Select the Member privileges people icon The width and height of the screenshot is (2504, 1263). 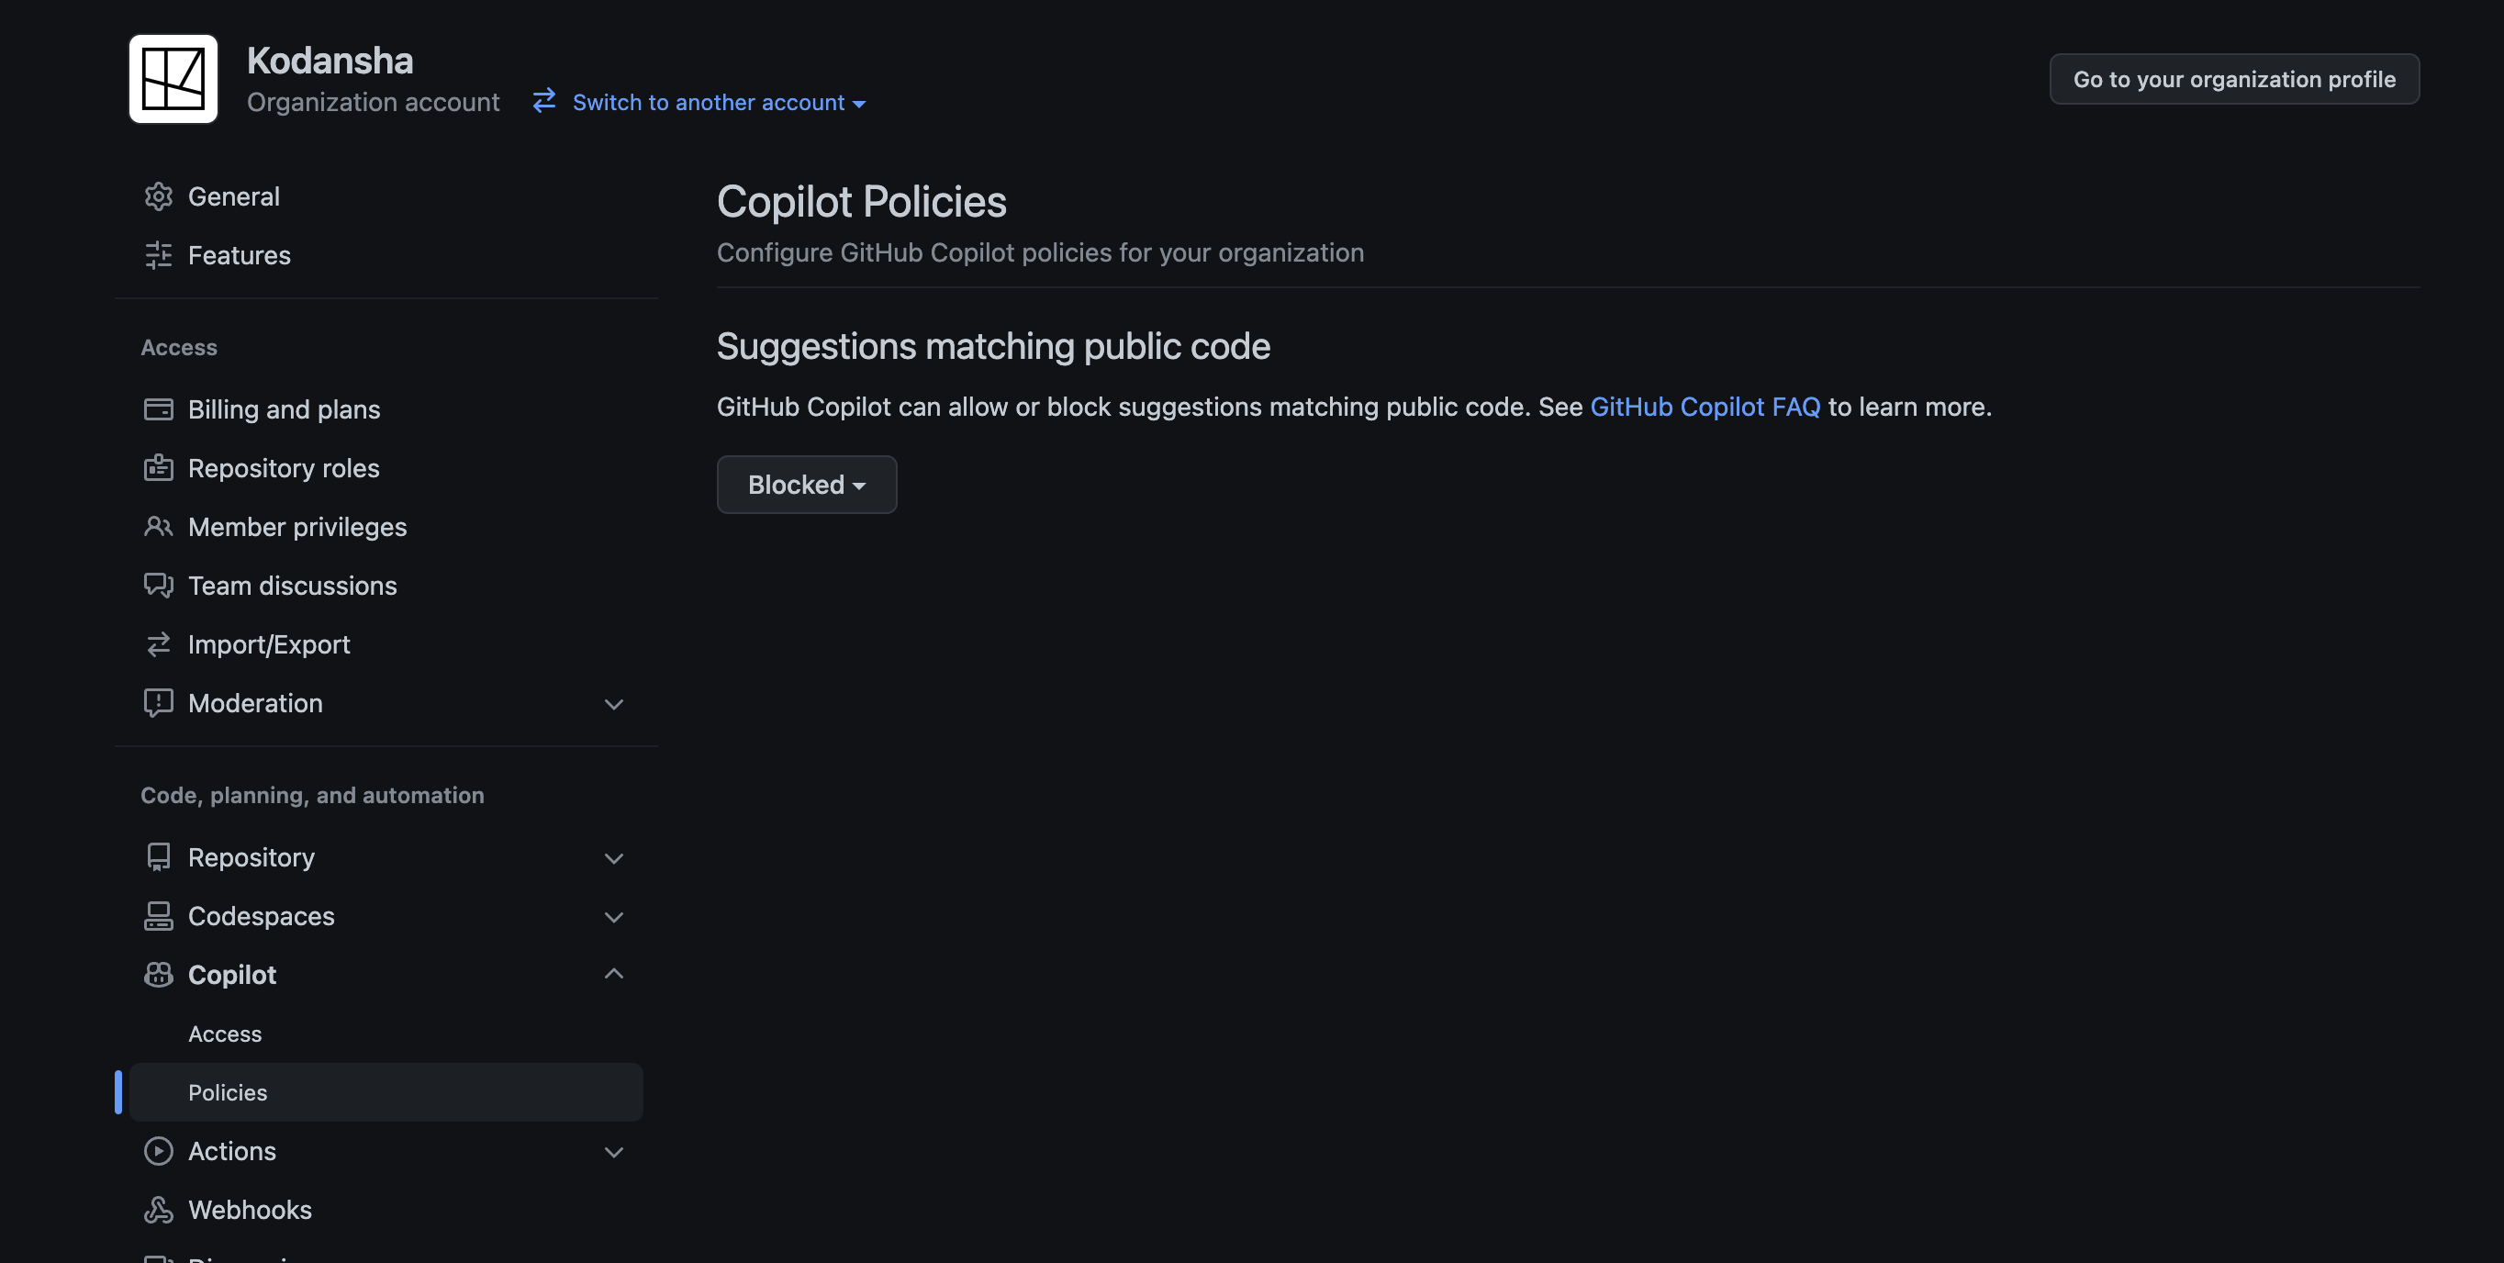(159, 526)
